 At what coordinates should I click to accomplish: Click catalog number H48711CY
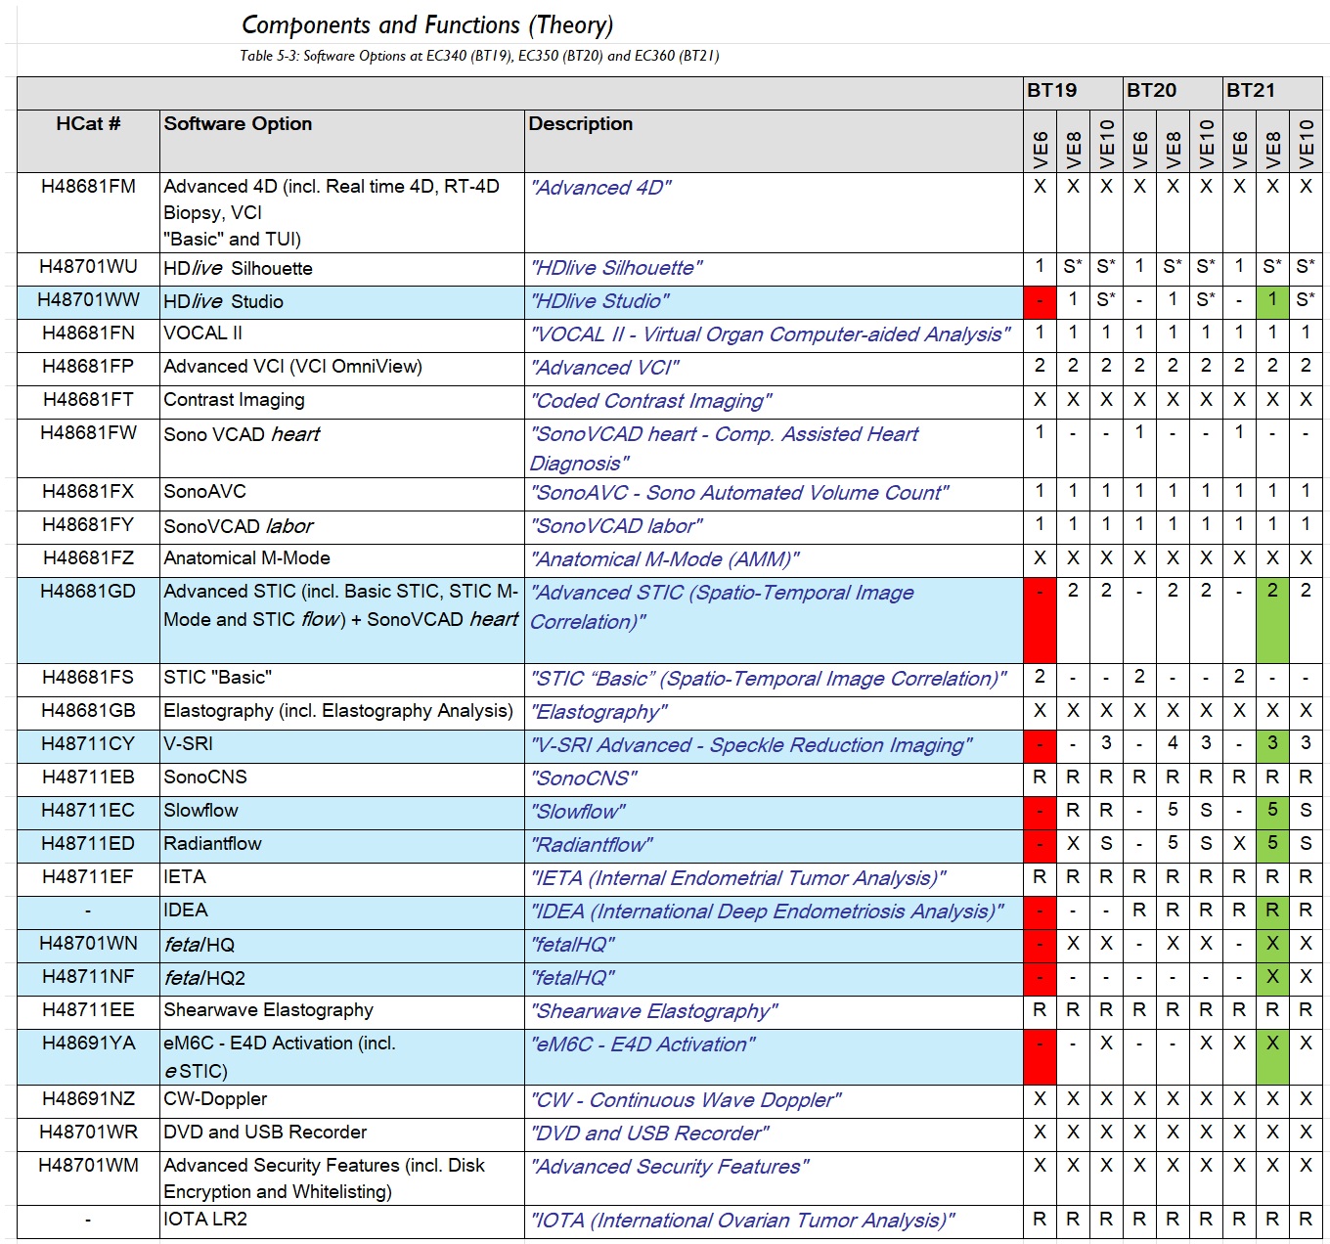[x=88, y=744]
